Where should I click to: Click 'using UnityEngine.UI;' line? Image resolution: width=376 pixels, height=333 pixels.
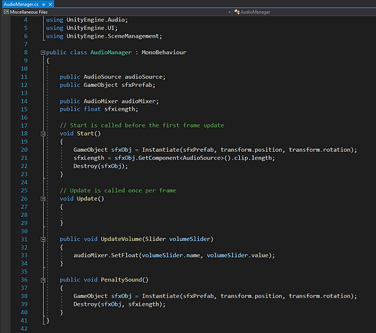coord(82,28)
